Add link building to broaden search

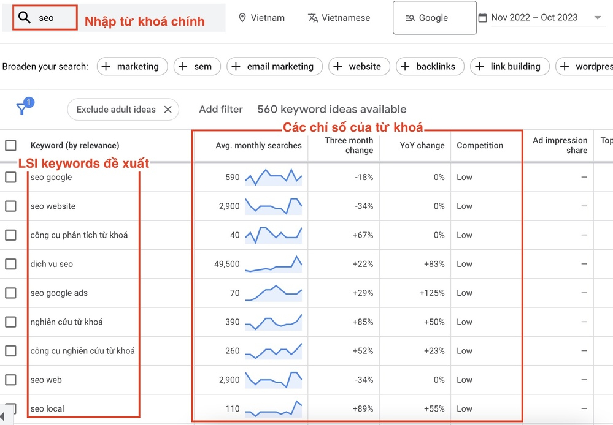510,66
